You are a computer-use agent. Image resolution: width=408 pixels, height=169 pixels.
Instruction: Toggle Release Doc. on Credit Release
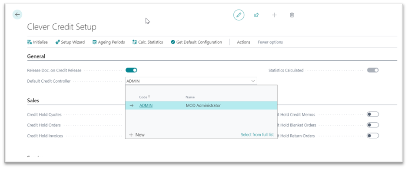coord(131,70)
